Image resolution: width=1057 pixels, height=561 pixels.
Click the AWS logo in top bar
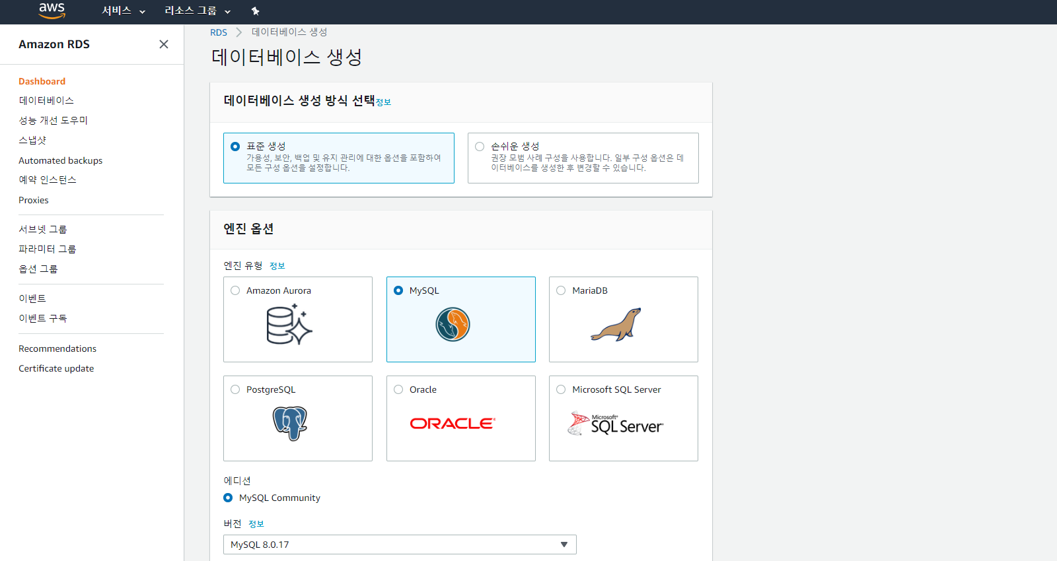click(x=52, y=11)
